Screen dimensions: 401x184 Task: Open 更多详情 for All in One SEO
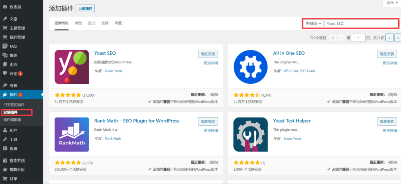pyautogui.click(x=390, y=63)
